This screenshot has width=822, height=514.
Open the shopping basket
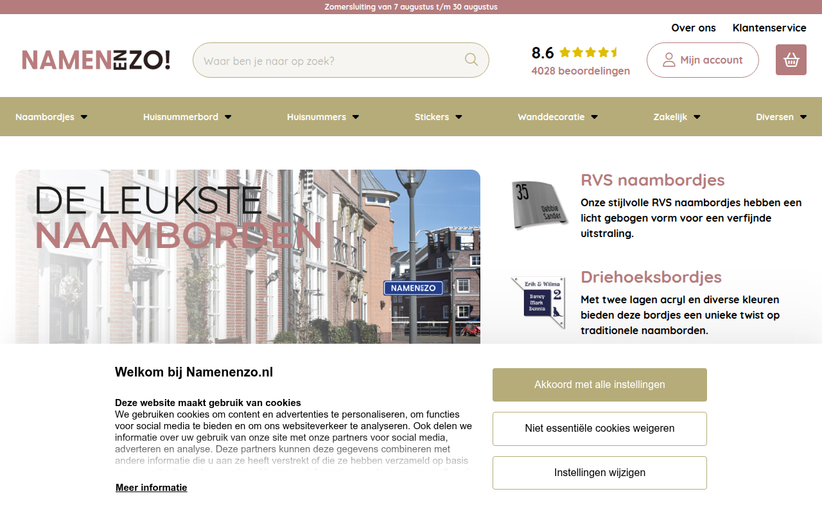pyautogui.click(x=791, y=60)
